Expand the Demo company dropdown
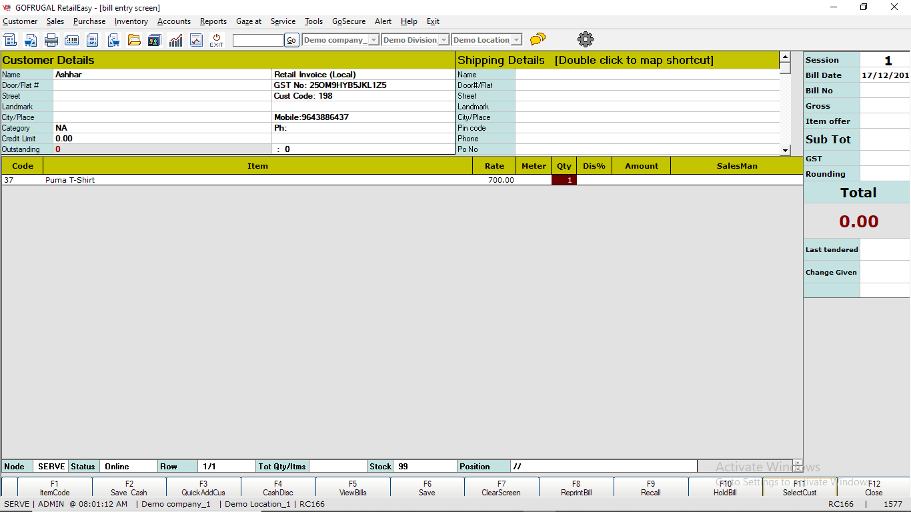This screenshot has width=911, height=512. [x=373, y=40]
